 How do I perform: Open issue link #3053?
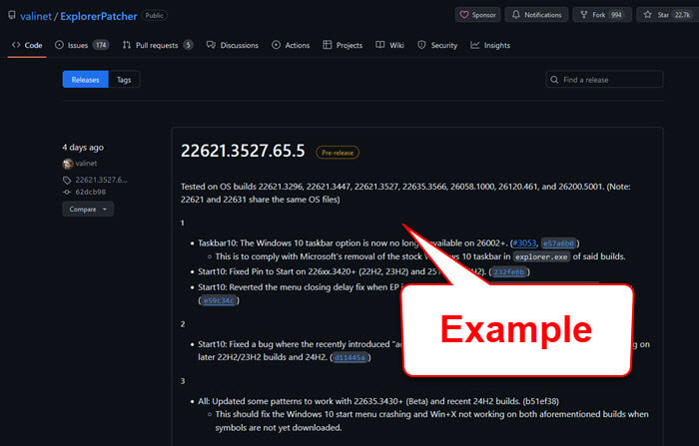tap(524, 242)
